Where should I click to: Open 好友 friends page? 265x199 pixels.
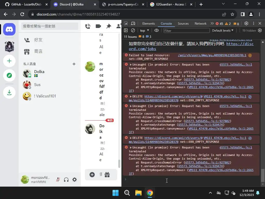[49, 40]
